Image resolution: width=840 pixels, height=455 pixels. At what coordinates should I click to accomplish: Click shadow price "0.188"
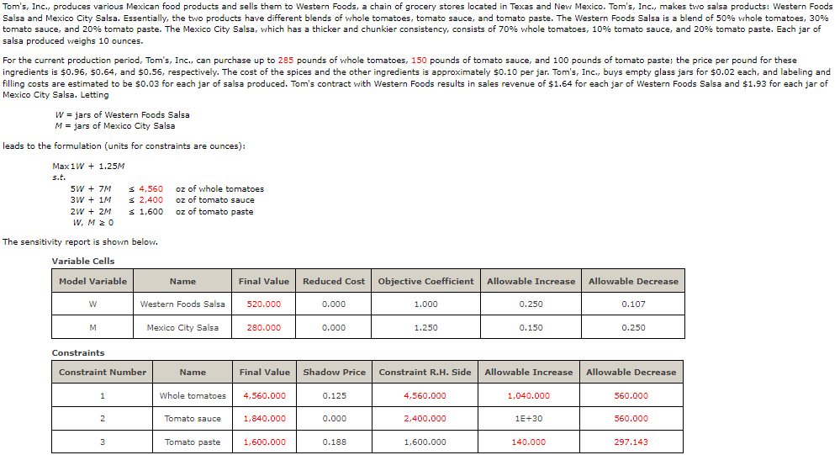click(335, 442)
